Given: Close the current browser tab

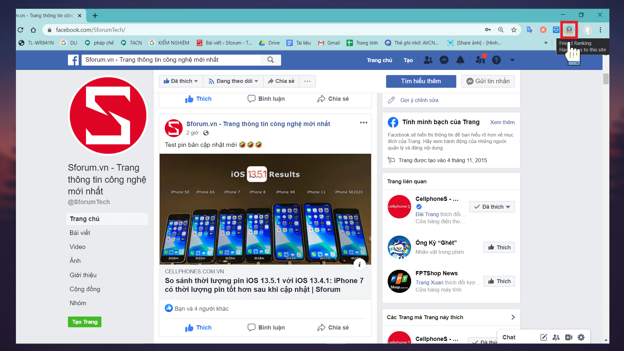Looking at the screenshot, I should [80, 16].
